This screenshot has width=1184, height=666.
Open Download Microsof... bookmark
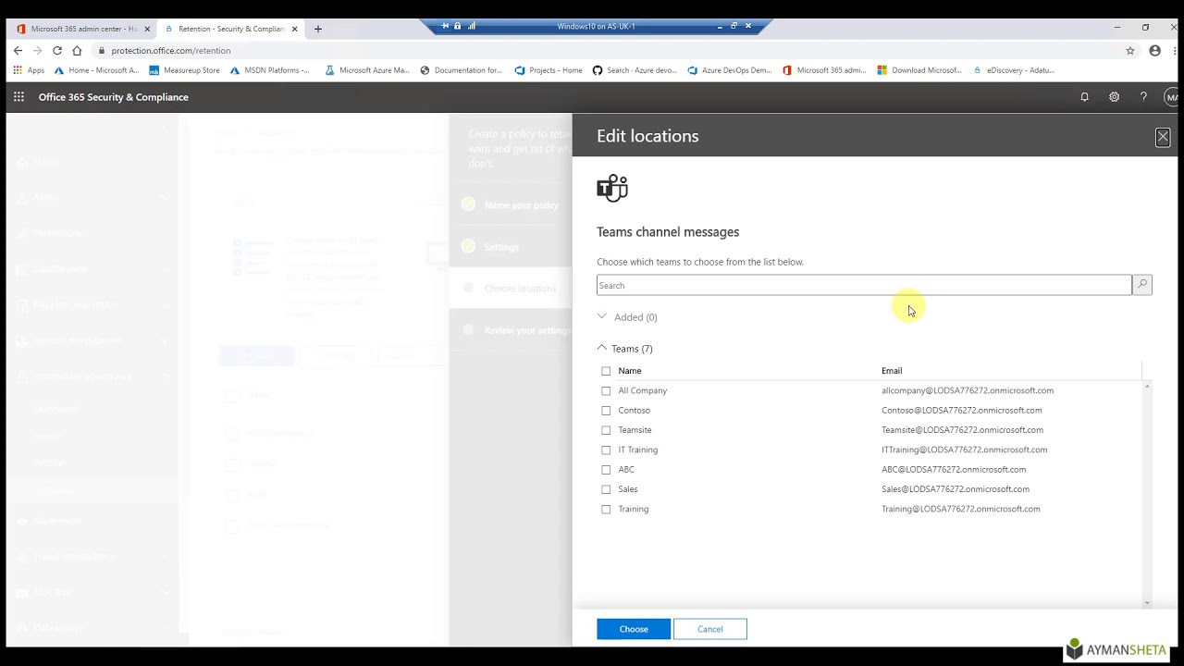(919, 70)
